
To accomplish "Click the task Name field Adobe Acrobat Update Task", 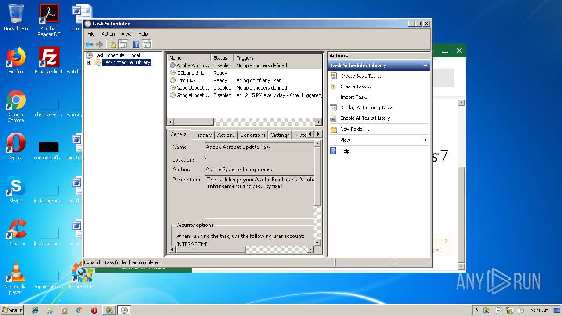I will click(x=260, y=147).
